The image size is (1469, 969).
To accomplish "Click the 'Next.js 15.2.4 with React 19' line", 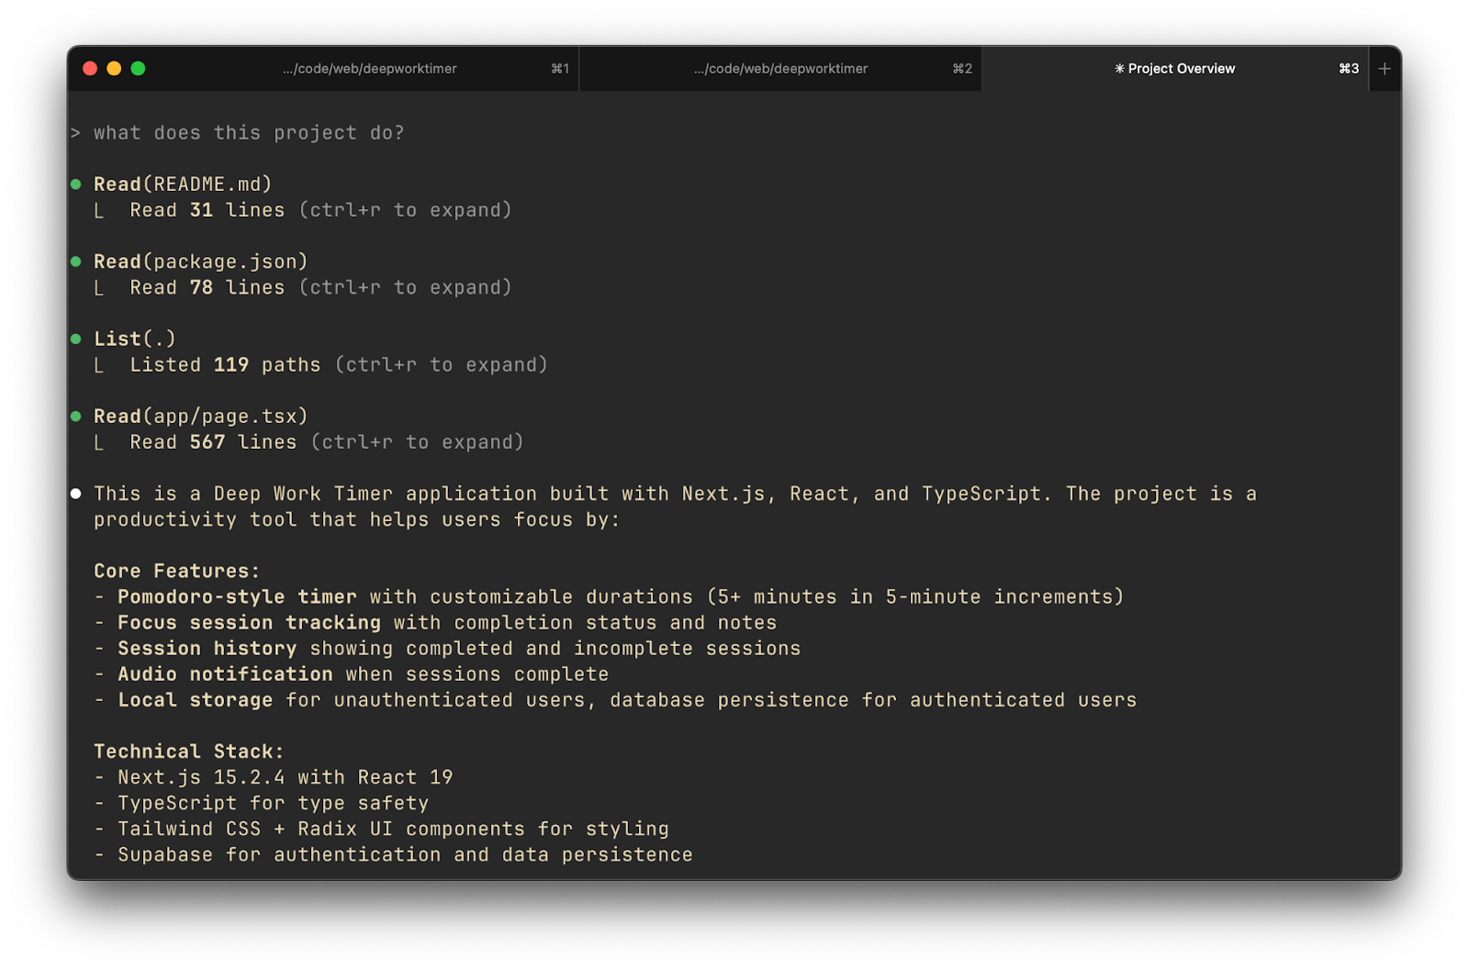I will tap(274, 777).
